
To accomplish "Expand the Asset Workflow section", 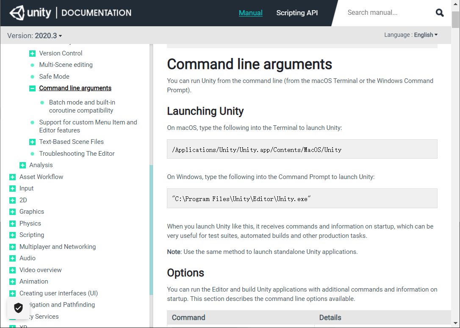I will tap(12, 177).
